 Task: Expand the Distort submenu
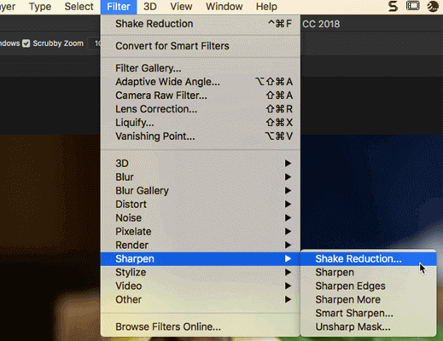click(201, 205)
